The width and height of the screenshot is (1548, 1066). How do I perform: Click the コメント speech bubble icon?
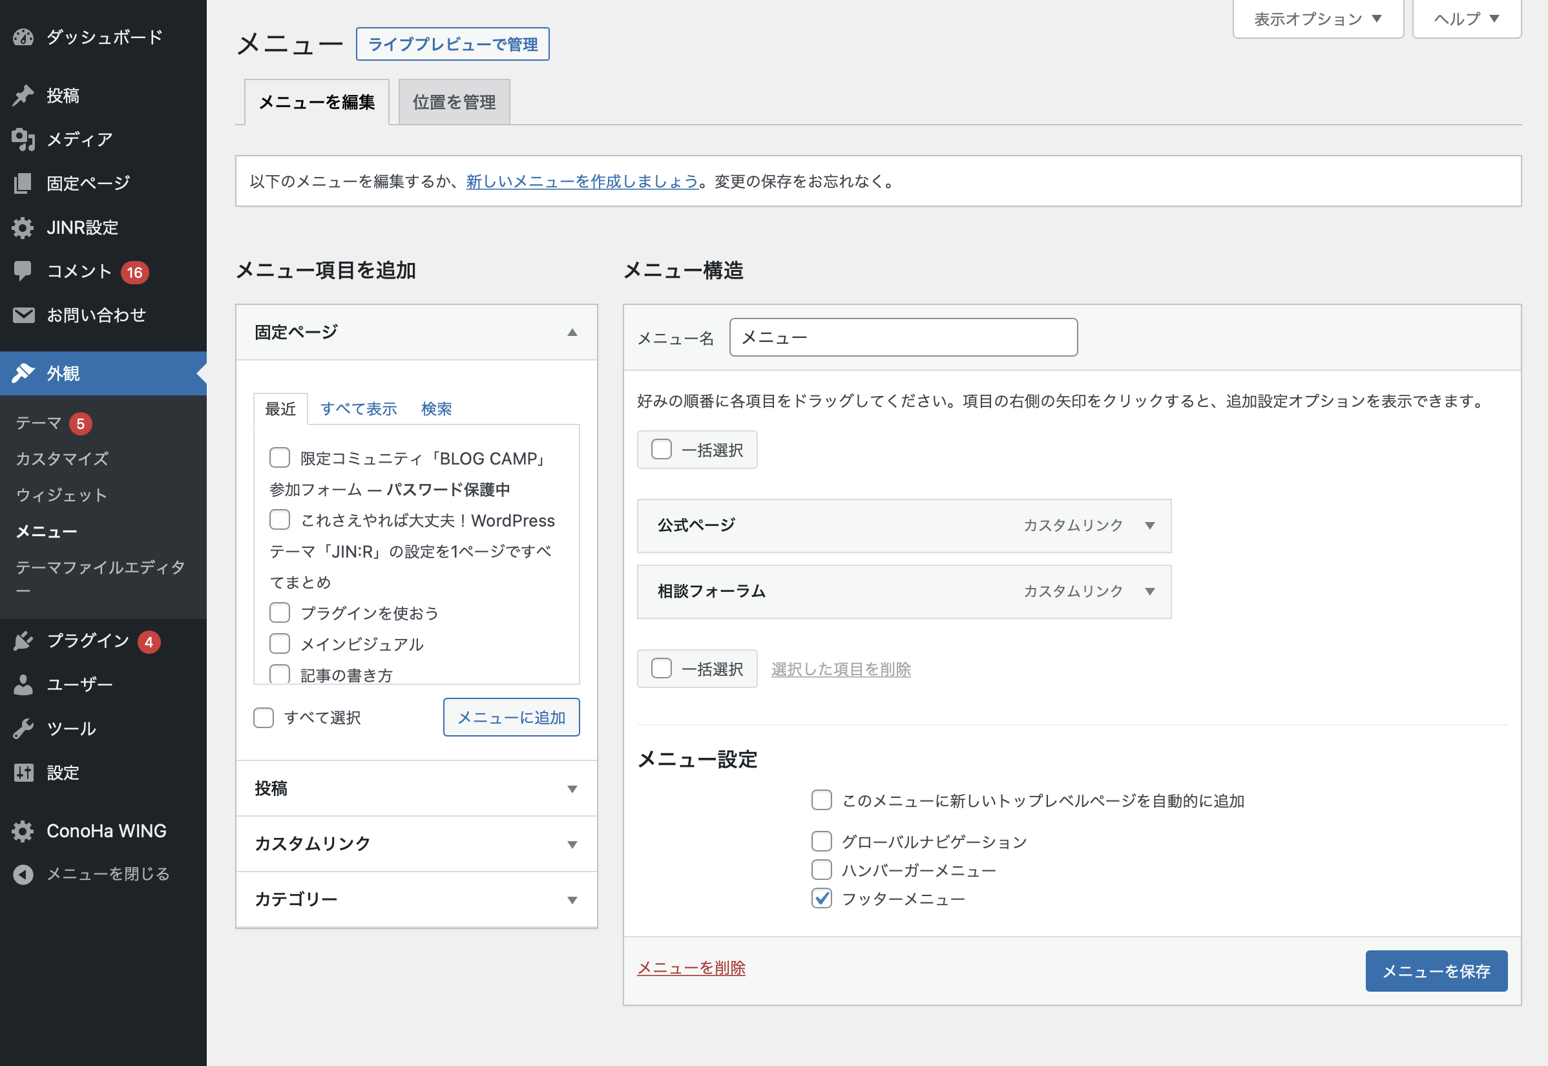pos(23,271)
